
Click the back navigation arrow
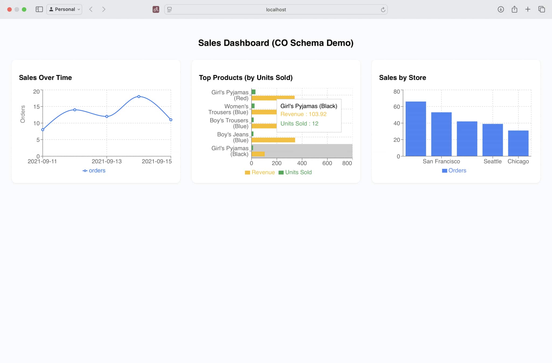pyautogui.click(x=91, y=9)
